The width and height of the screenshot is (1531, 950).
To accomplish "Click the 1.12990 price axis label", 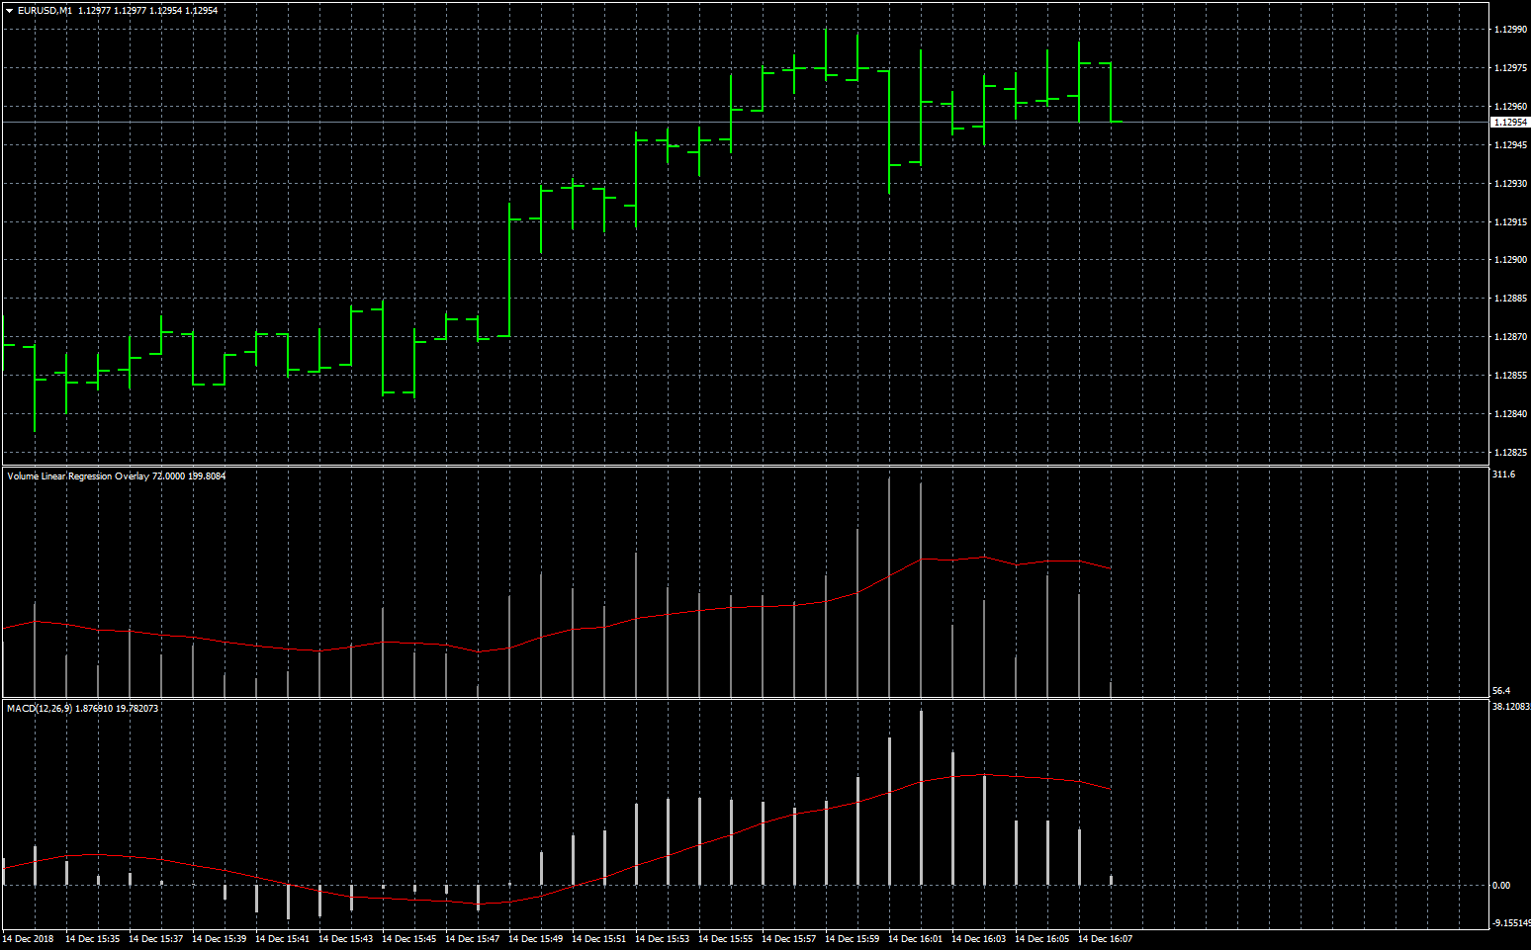I will 1510,30.
